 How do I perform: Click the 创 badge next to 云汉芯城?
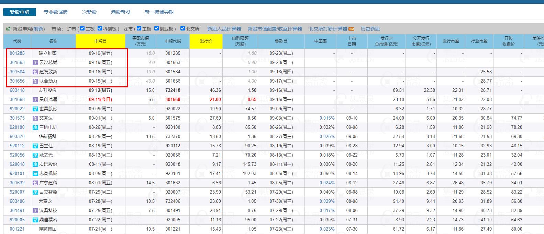click(x=35, y=63)
